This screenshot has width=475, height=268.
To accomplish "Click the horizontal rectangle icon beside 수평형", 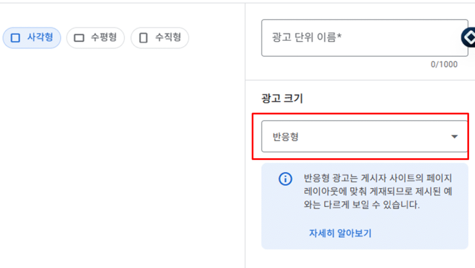I will (x=79, y=38).
